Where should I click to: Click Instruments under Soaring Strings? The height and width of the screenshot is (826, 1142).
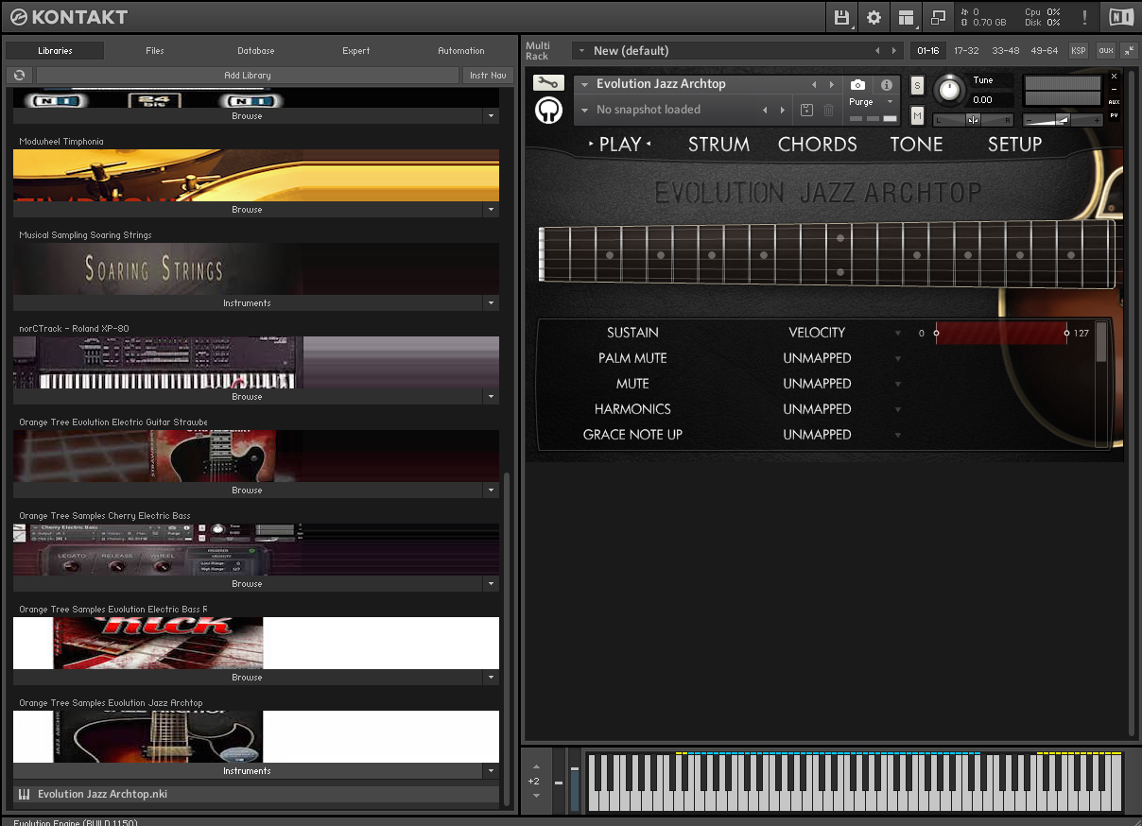coord(247,303)
